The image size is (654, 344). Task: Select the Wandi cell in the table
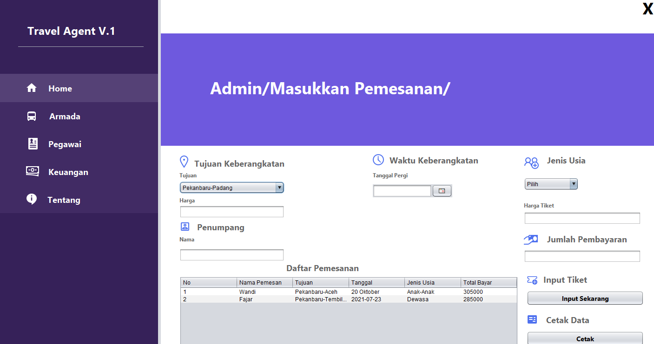point(265,292)
